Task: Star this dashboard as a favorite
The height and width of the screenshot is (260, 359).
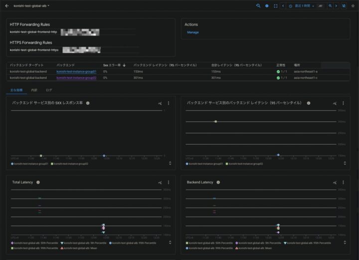Action: click(353, 5)
